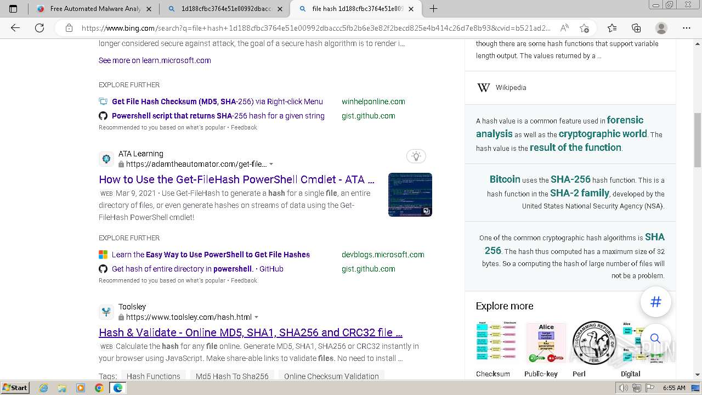This screenshot has height=395, width=702.
Task: Click the winhelponline.com domain link
Action: [373, 101]
